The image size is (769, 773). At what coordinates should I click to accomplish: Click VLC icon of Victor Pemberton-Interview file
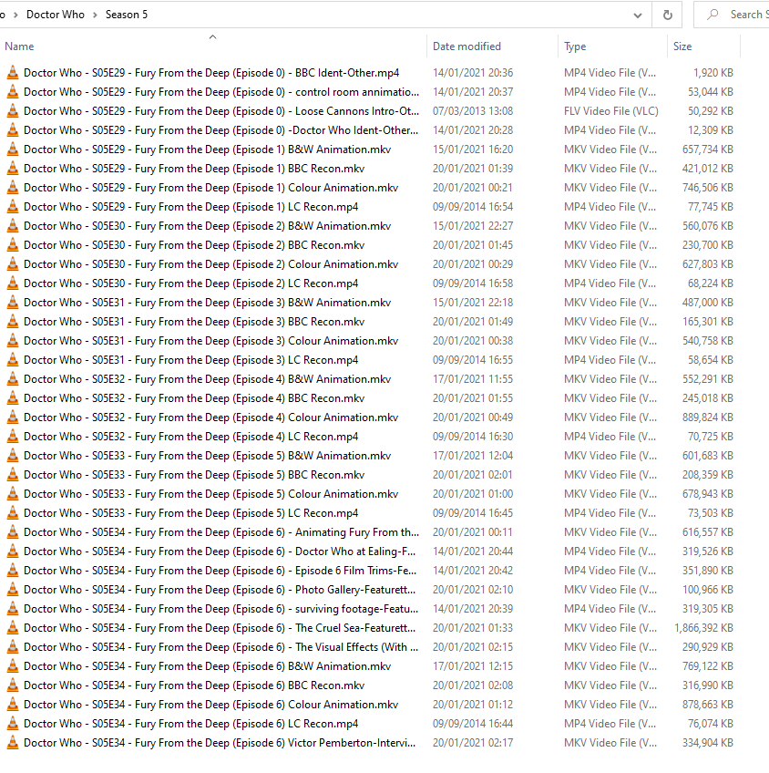(13, 743)
